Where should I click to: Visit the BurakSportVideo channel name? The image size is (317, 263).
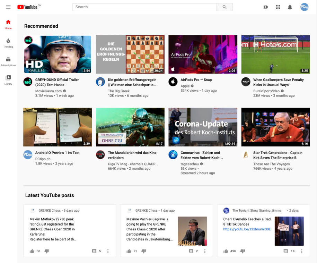point(266,91)
